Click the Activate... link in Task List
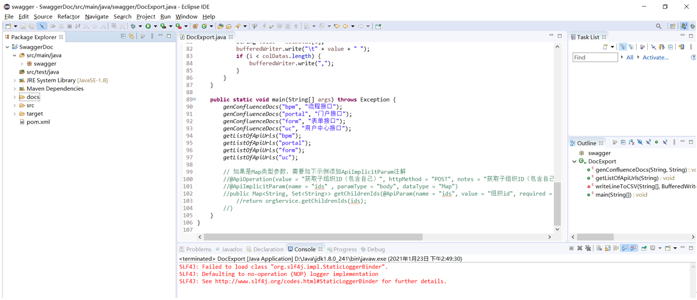697x300 pixels. click(655, 58)
